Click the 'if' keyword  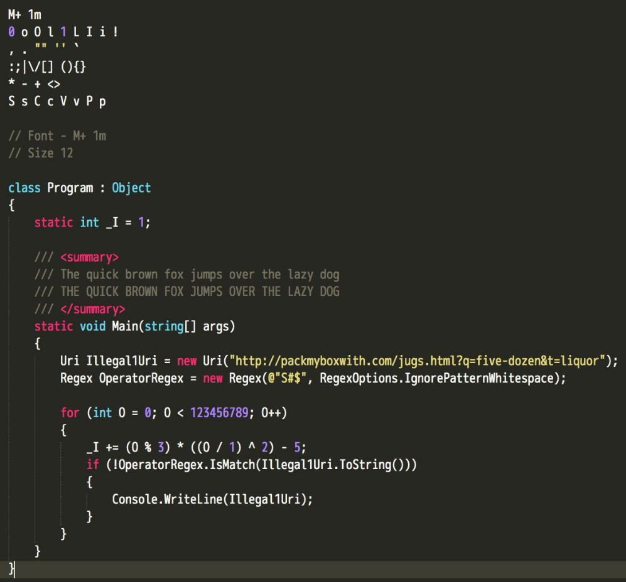[x=93, y=465]
